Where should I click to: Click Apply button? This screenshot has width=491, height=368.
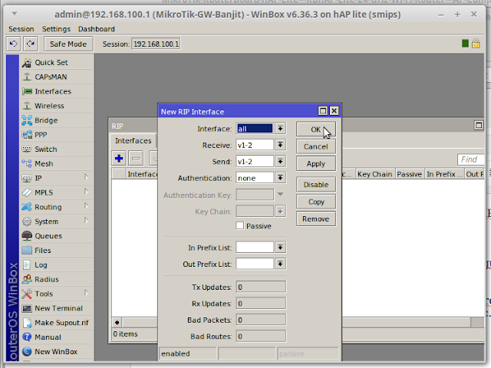316,163
